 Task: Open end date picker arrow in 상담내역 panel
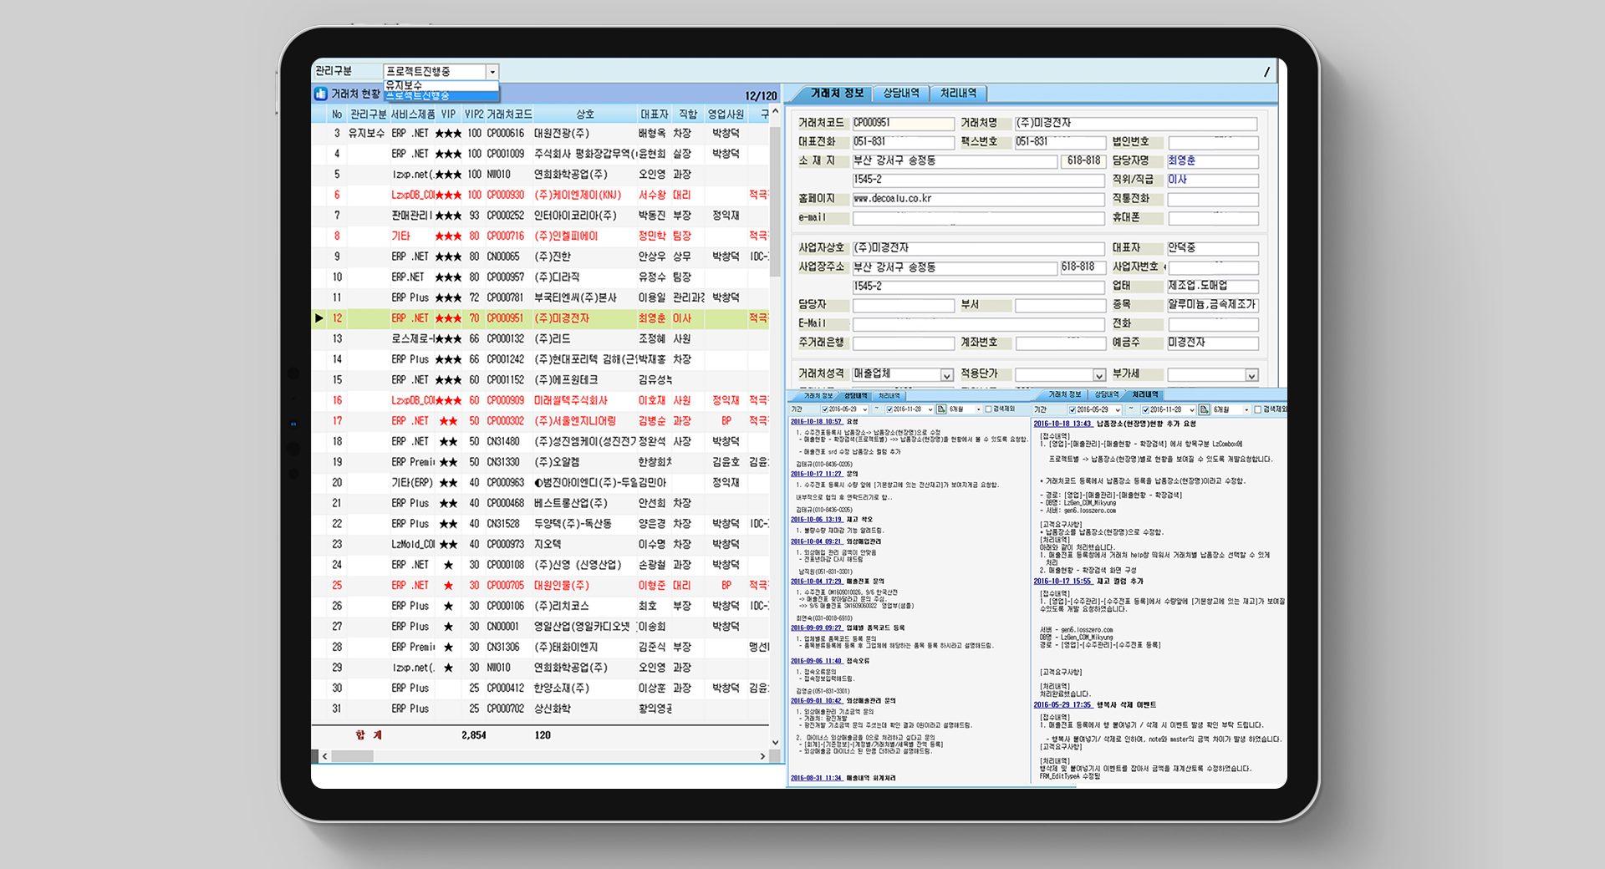930,409
